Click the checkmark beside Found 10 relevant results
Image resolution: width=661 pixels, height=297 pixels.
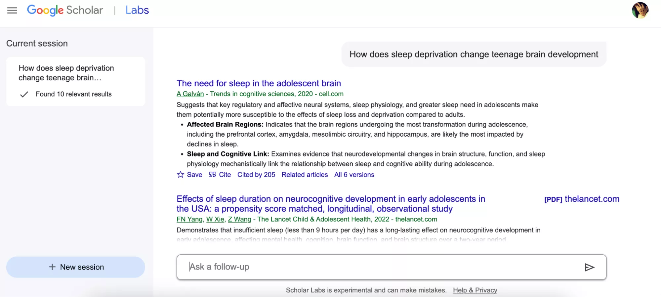[24, 94]
